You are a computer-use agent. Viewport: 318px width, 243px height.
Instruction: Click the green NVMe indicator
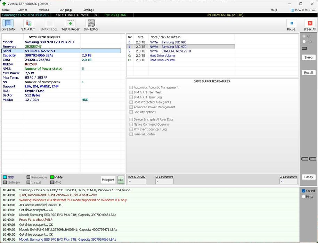click(52, 177)
